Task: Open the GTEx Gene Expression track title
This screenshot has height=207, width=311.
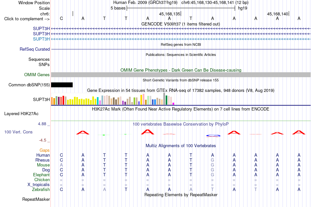Action: (181, 91)
